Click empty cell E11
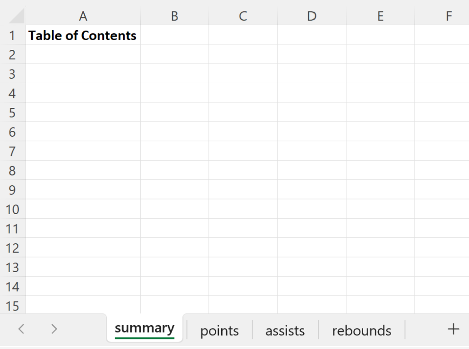 (380, 229)
